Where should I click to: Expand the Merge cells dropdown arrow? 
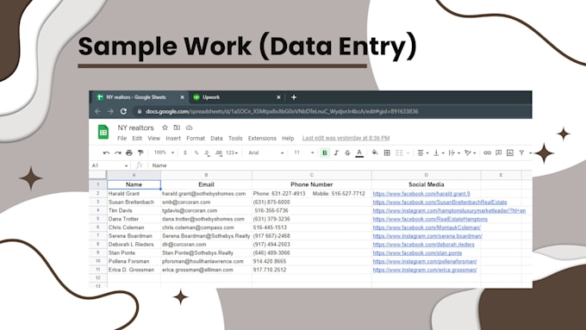coord(408,153)
